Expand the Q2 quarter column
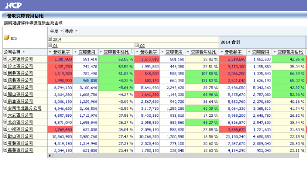The image size is (307, 176). (137, 45)
